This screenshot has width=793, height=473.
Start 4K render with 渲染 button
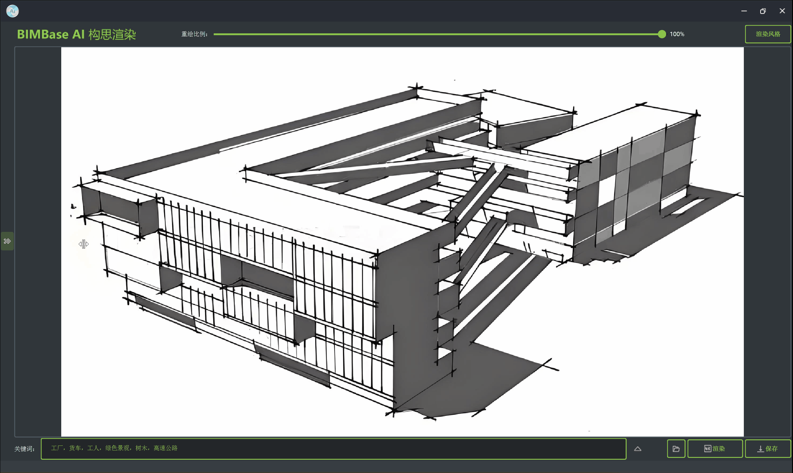tap(715, 449)
